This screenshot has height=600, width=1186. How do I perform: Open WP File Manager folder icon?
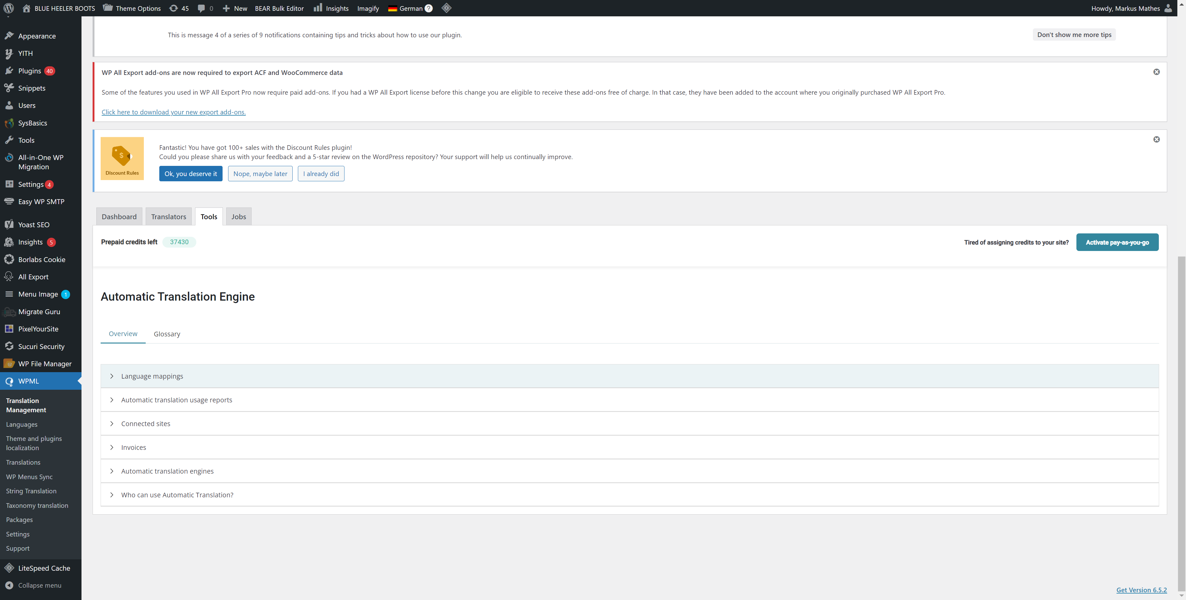point(9,364)
